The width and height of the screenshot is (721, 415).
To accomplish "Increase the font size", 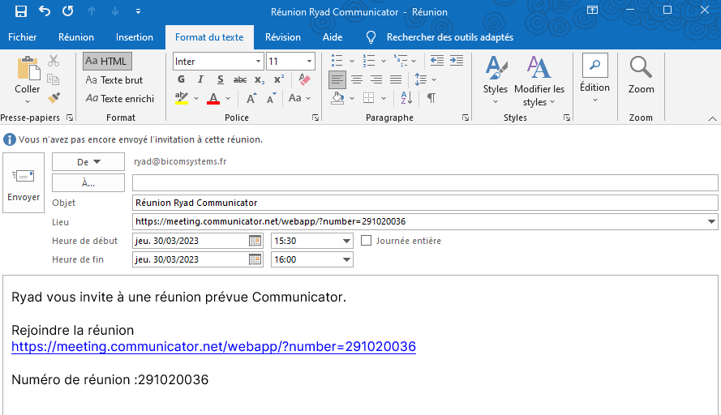I will coord(251,98).
